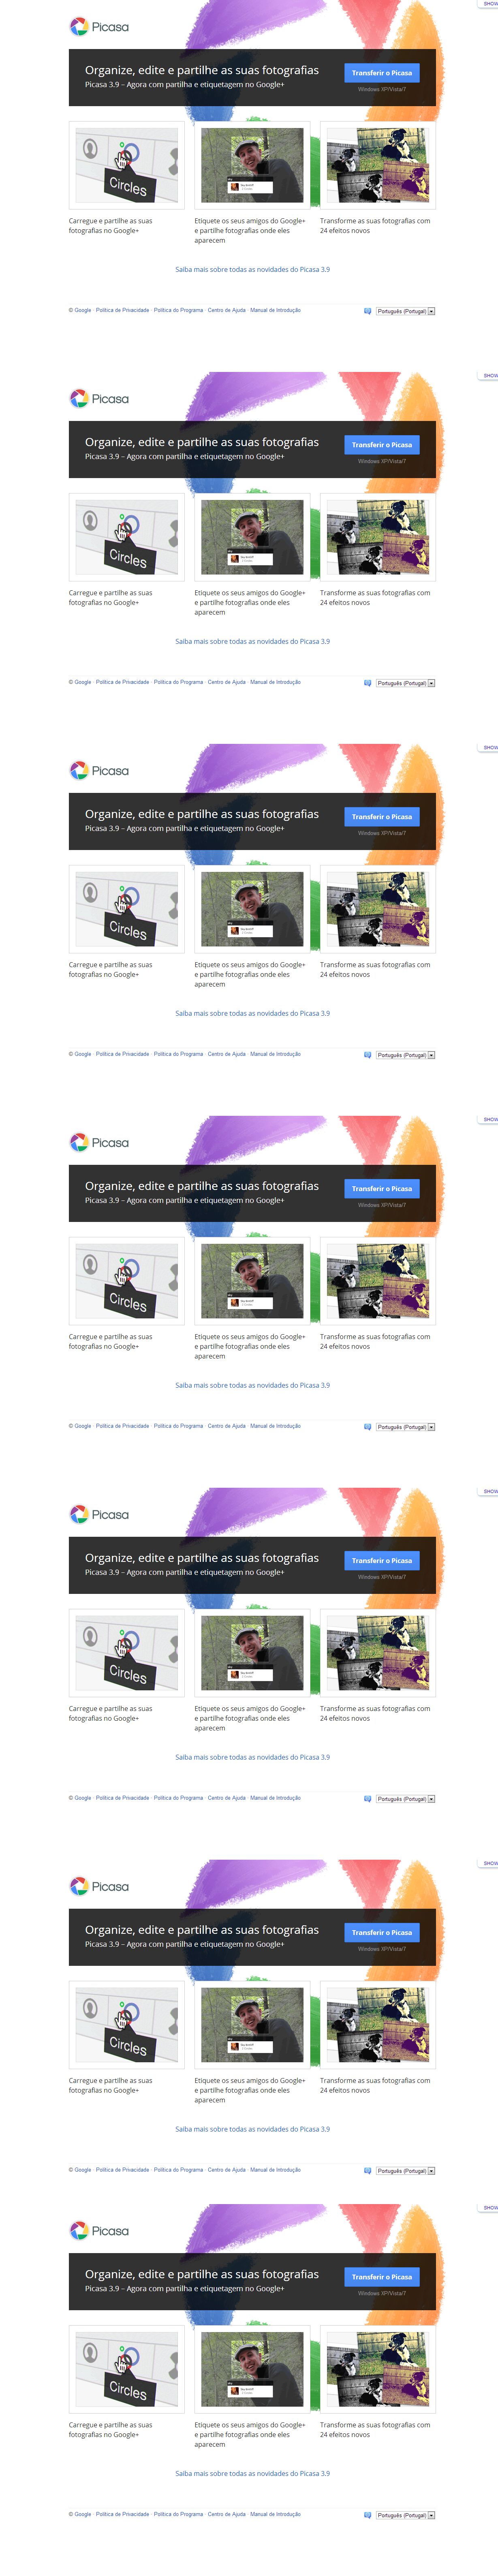Image resolution: width=498 pixels, height=2576 pixels.
Task: Open Política do Programa in the fourth page copy
Action: pyautogui.click(x=178, y=1426)
